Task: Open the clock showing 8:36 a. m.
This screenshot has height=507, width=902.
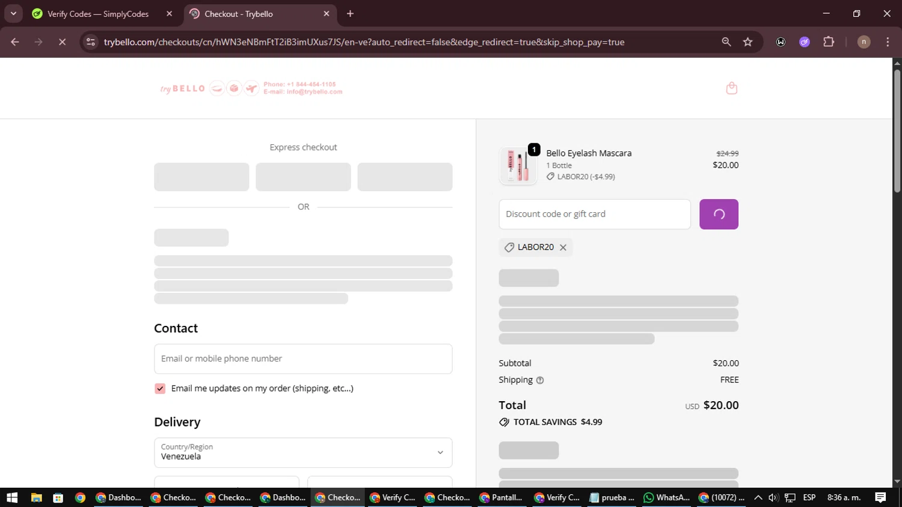Action: (x=844, y=497)
